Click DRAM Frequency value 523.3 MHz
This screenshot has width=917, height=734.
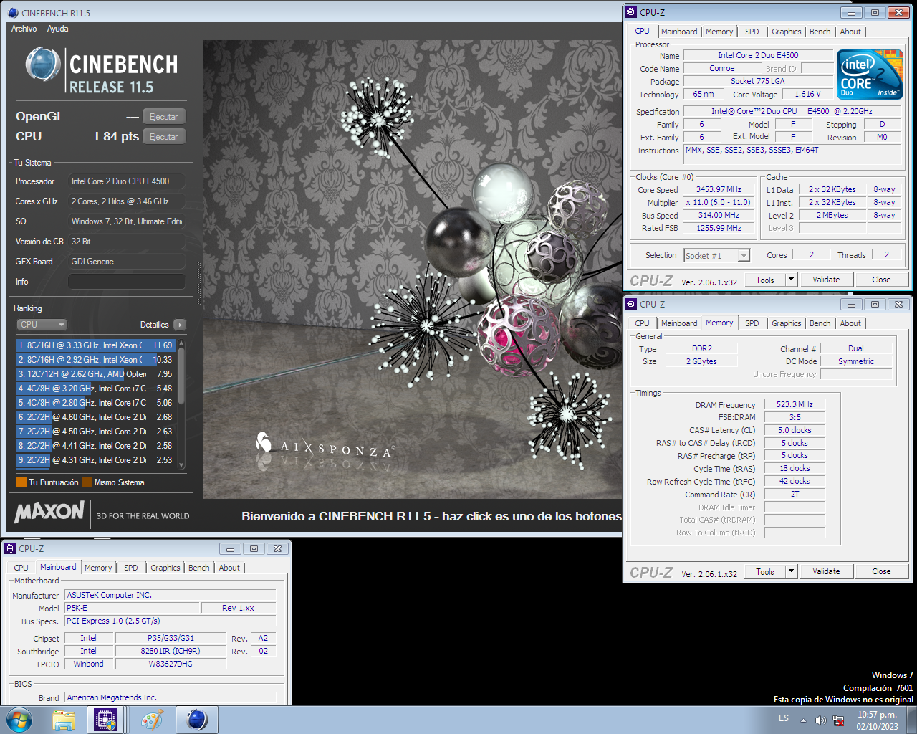795,404
